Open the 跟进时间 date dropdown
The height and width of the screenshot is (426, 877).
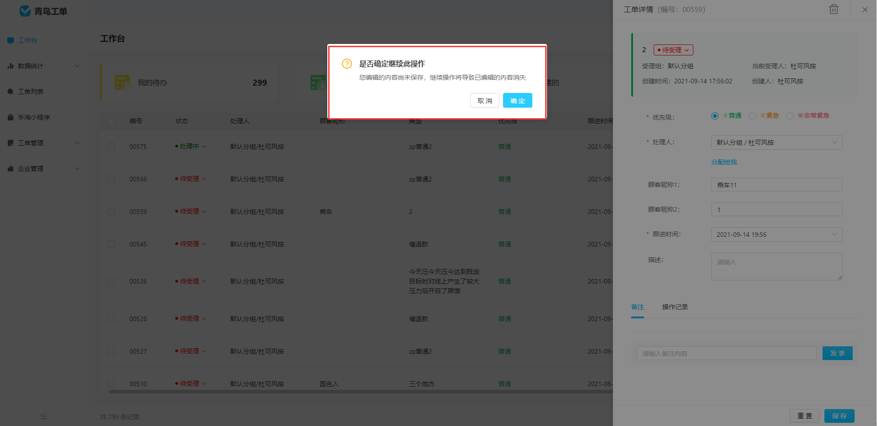point(777,235)
